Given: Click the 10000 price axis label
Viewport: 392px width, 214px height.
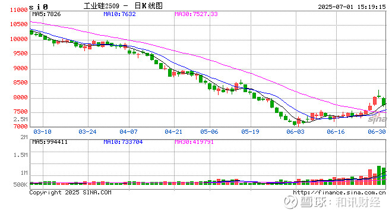Looking at the screenshot, I should click(x=19, y=39).
